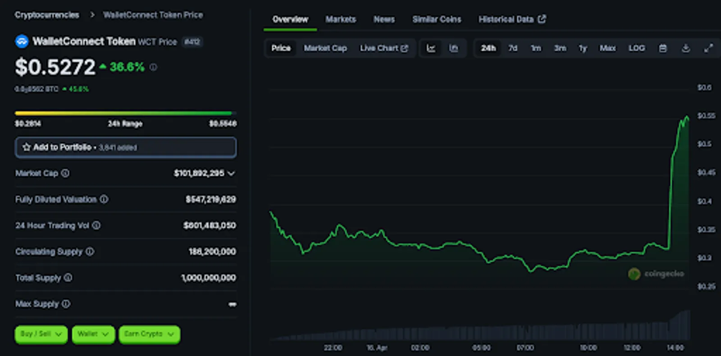The image size is (721, 356).
Task: Select the 24h time range
Action: [x=488, y=48]
